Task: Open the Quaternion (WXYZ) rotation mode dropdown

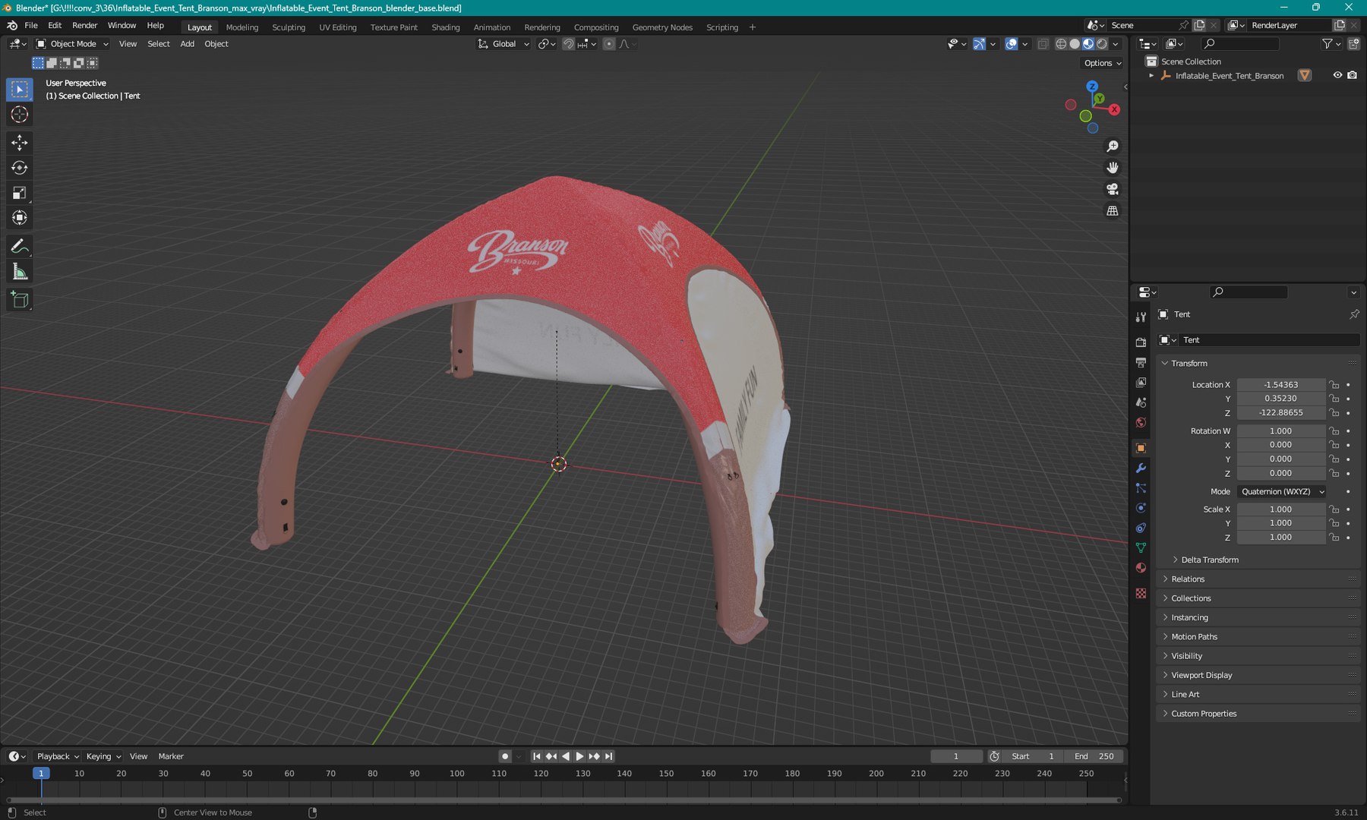Action: tap(1282, 492)
